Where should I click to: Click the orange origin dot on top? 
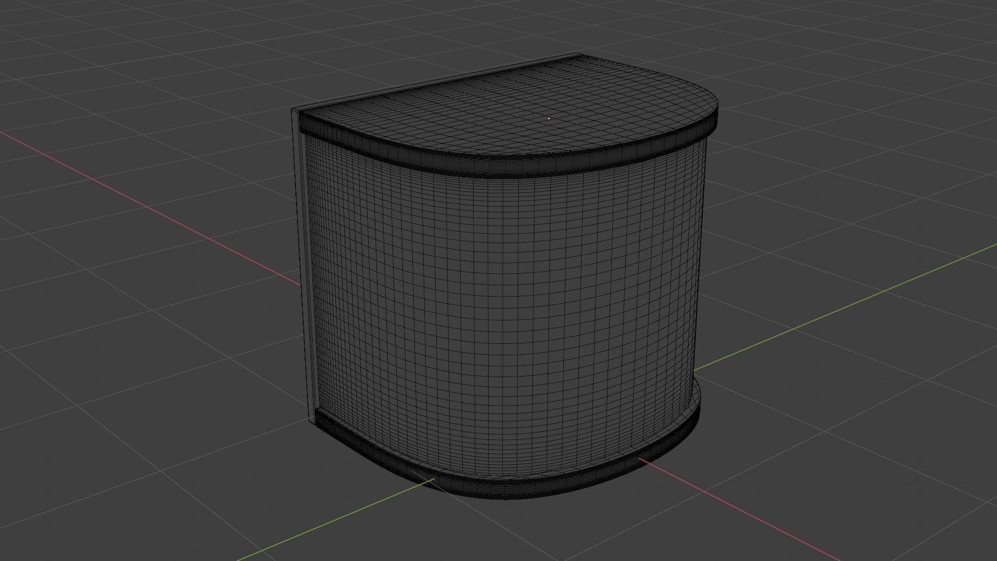[549, 118]
